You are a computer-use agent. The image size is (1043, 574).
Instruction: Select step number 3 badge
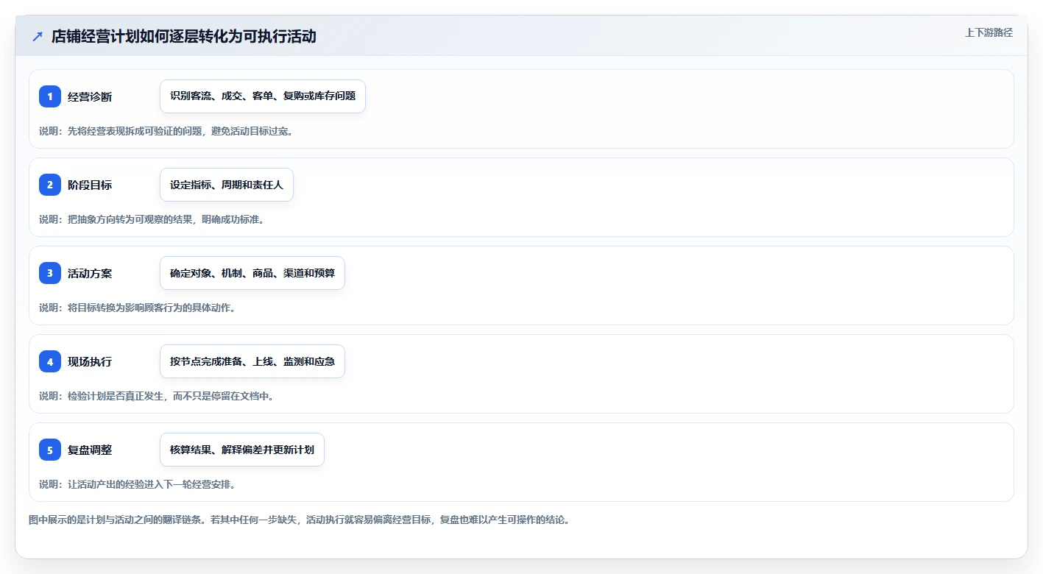[x=50, y=273]
